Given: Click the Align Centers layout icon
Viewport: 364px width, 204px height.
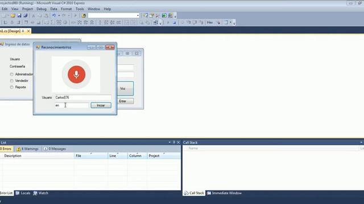Looking at the screenshot, I should coord(12,23).
